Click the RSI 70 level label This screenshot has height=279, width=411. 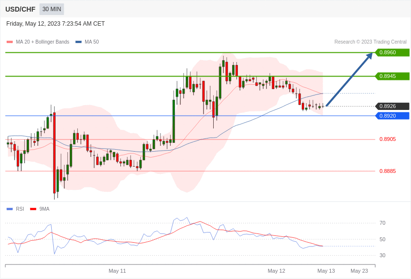click(x=382, y=223)
